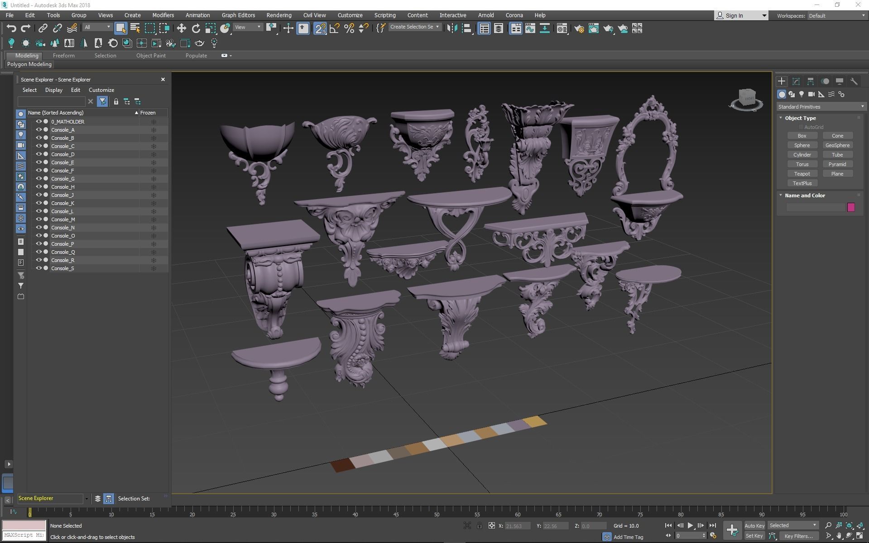
Task: Click the Mirror tool icon
Action: click(x=452, y=29)
